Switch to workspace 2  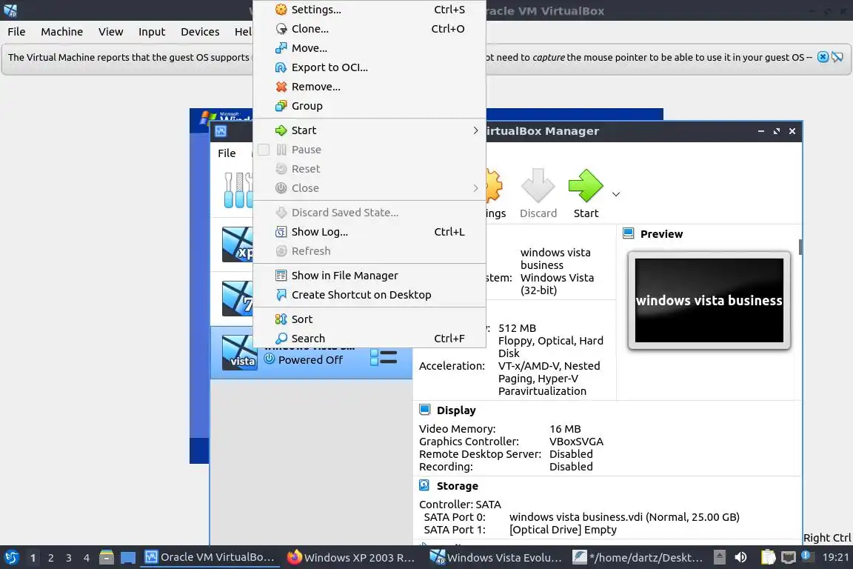[50, 558]
